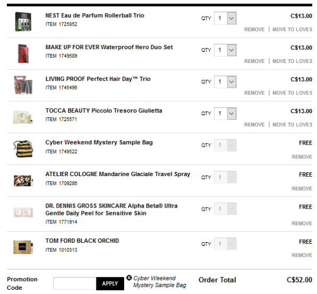Open Dr. Dennis Gross Alpha Beta Peel link
Viewport: 317px width, 294px height.
click(111, 209)
